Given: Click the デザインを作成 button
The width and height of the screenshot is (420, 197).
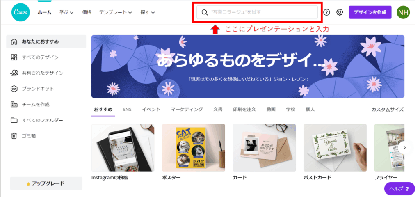Looking at the screenshot, I should pyautogui.click(x=370, y=12).
